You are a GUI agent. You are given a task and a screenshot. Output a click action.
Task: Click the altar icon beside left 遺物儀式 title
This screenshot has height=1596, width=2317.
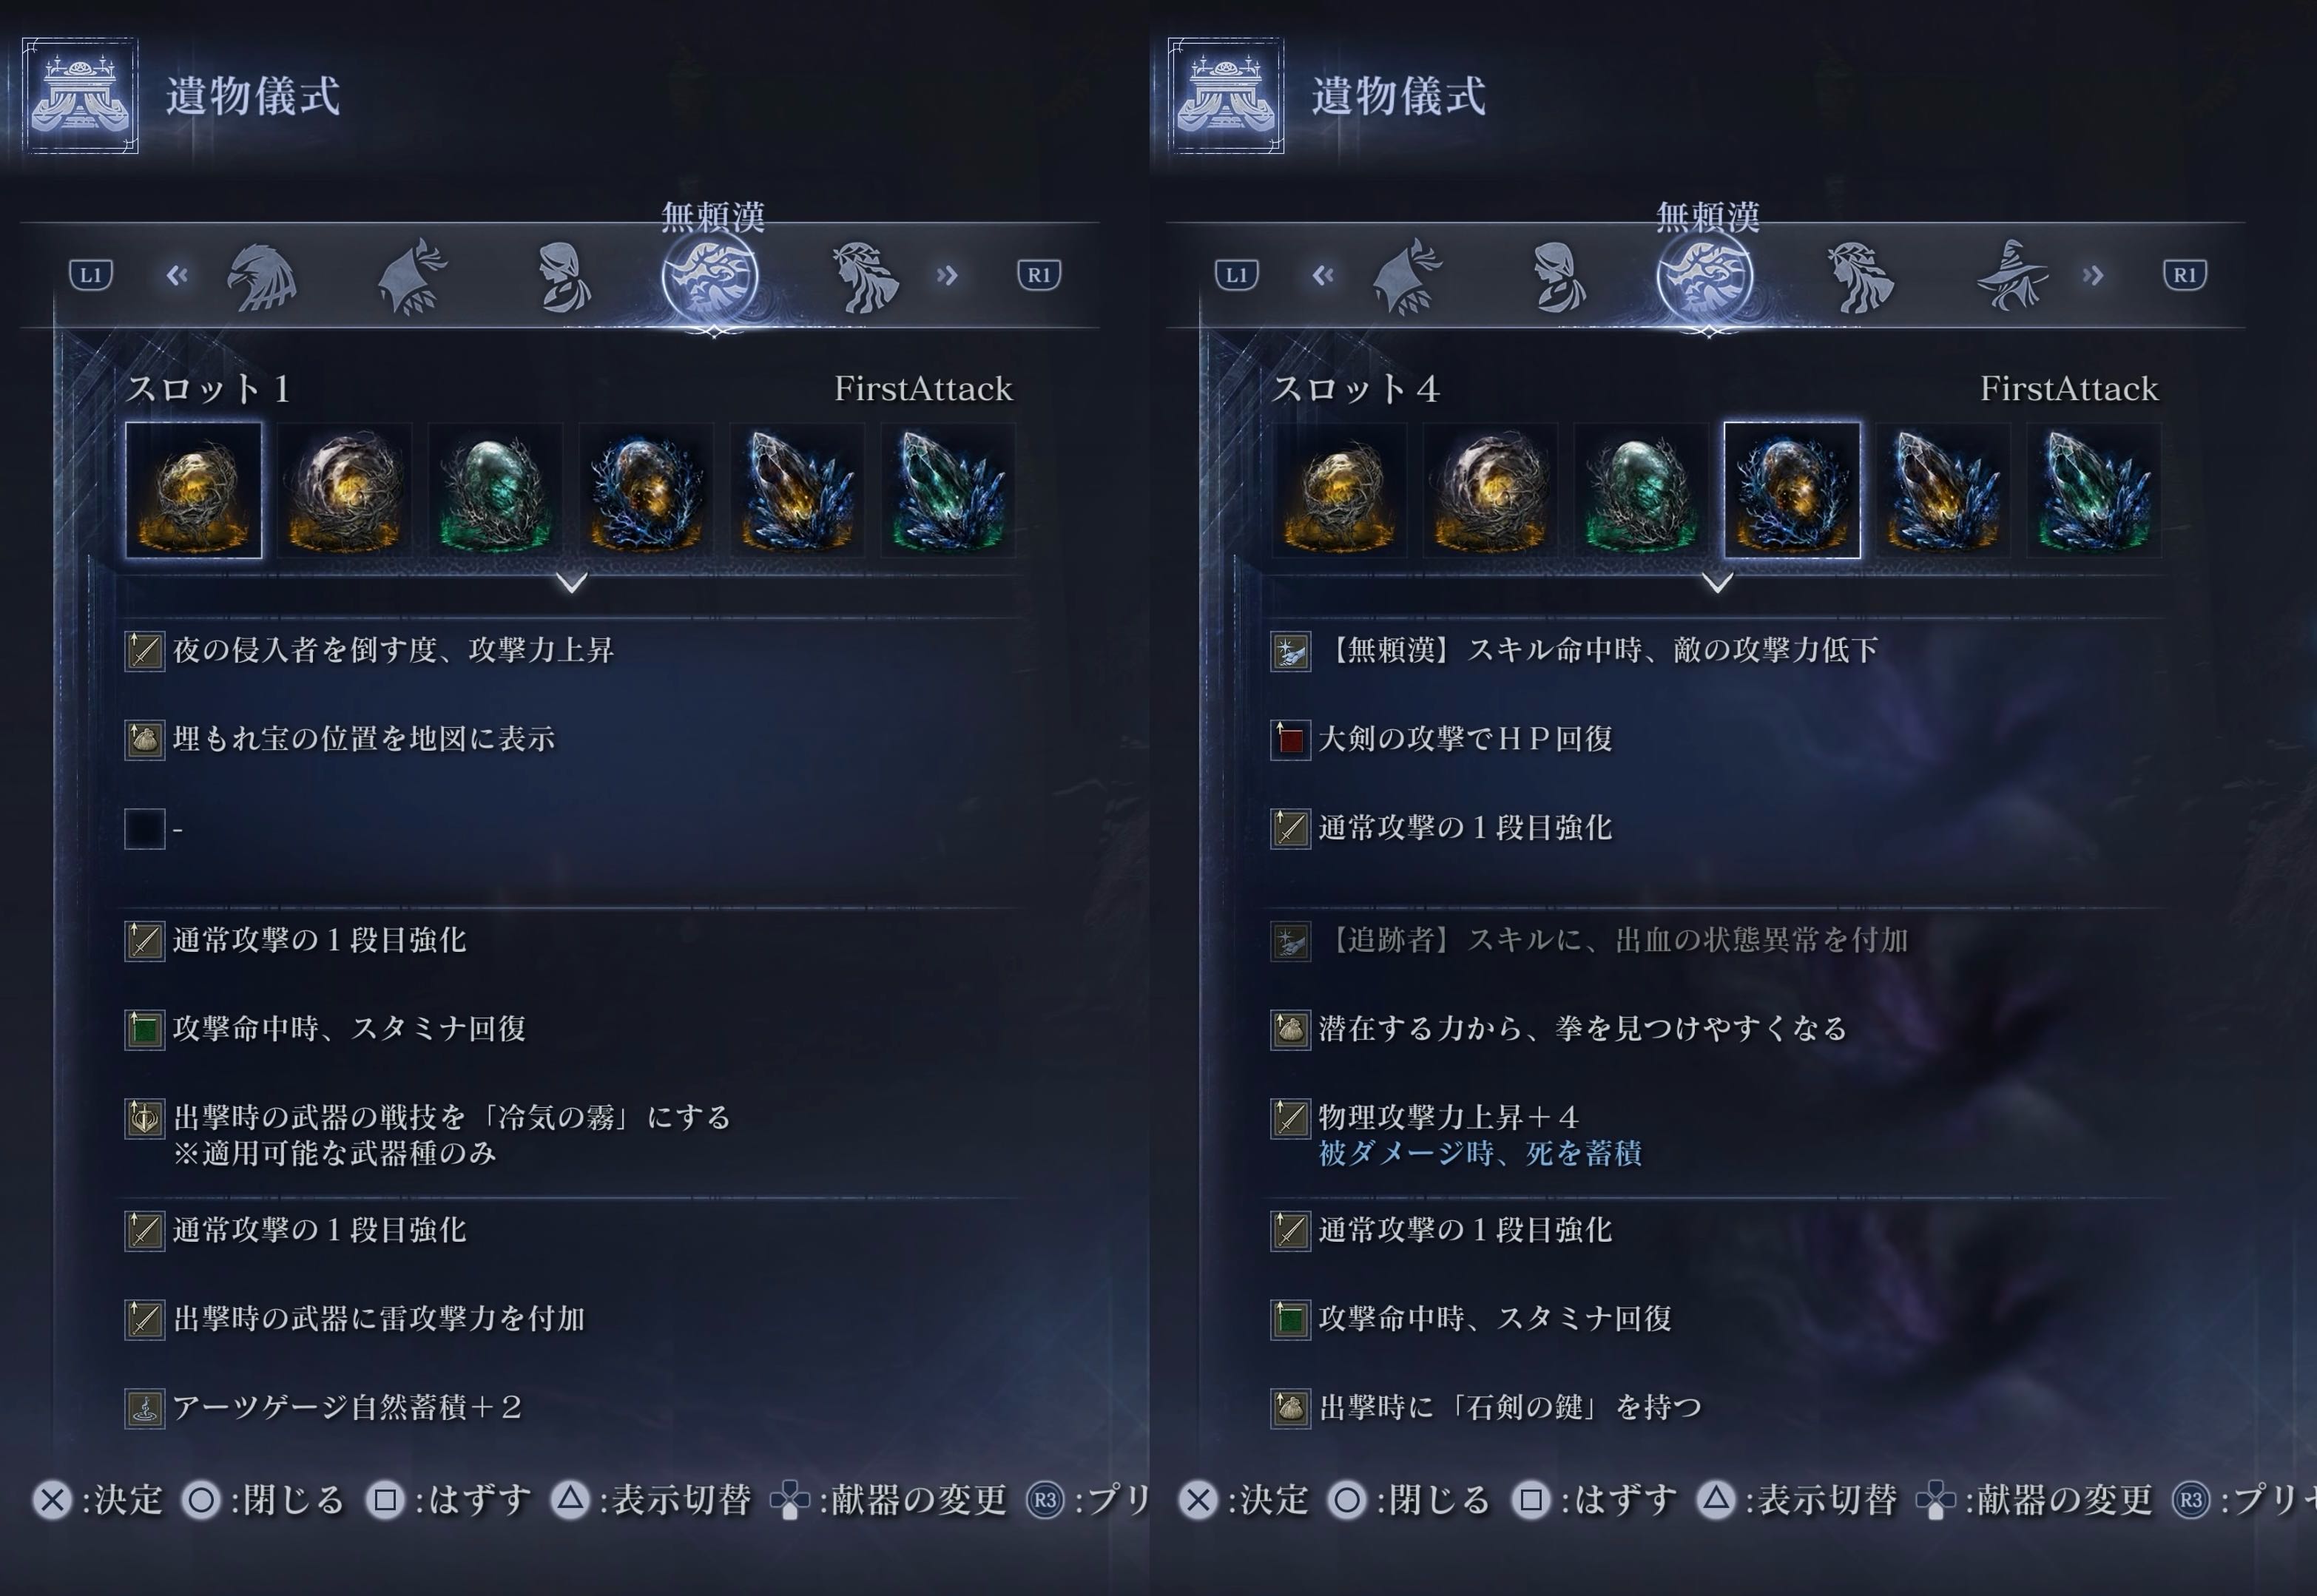[x=80, y=96]
